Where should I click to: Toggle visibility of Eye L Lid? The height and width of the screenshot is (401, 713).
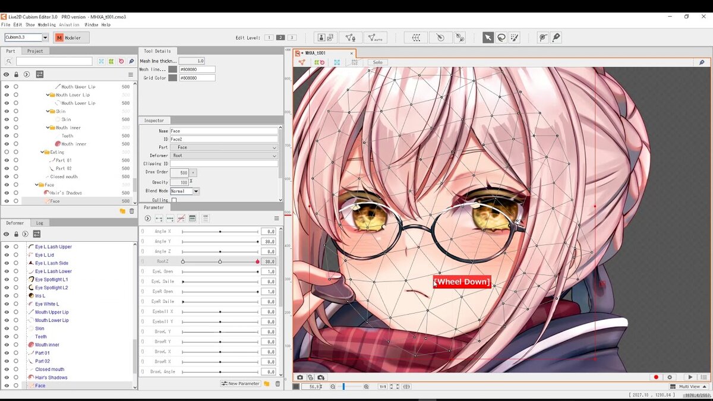tap(7, 255)
